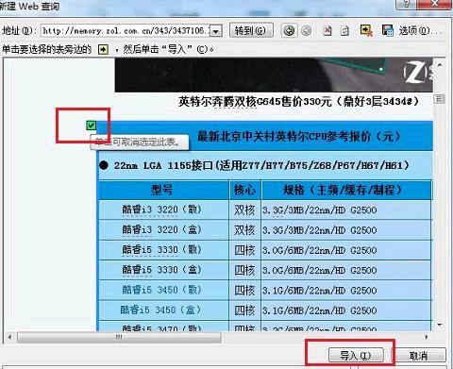The image size is (453, 369).
Task: Stop page loading with the red X icon
Action: click(327, 30)
